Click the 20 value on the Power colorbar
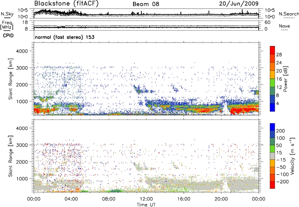Image resolution: width=299 pixels, height=207 pixels. tap(279, 71)
